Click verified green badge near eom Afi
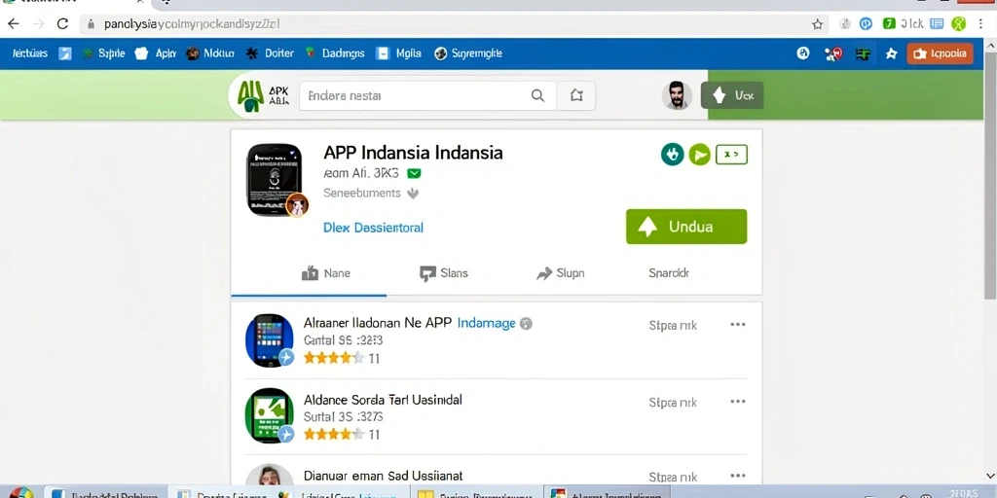 (x=415, y=173)
